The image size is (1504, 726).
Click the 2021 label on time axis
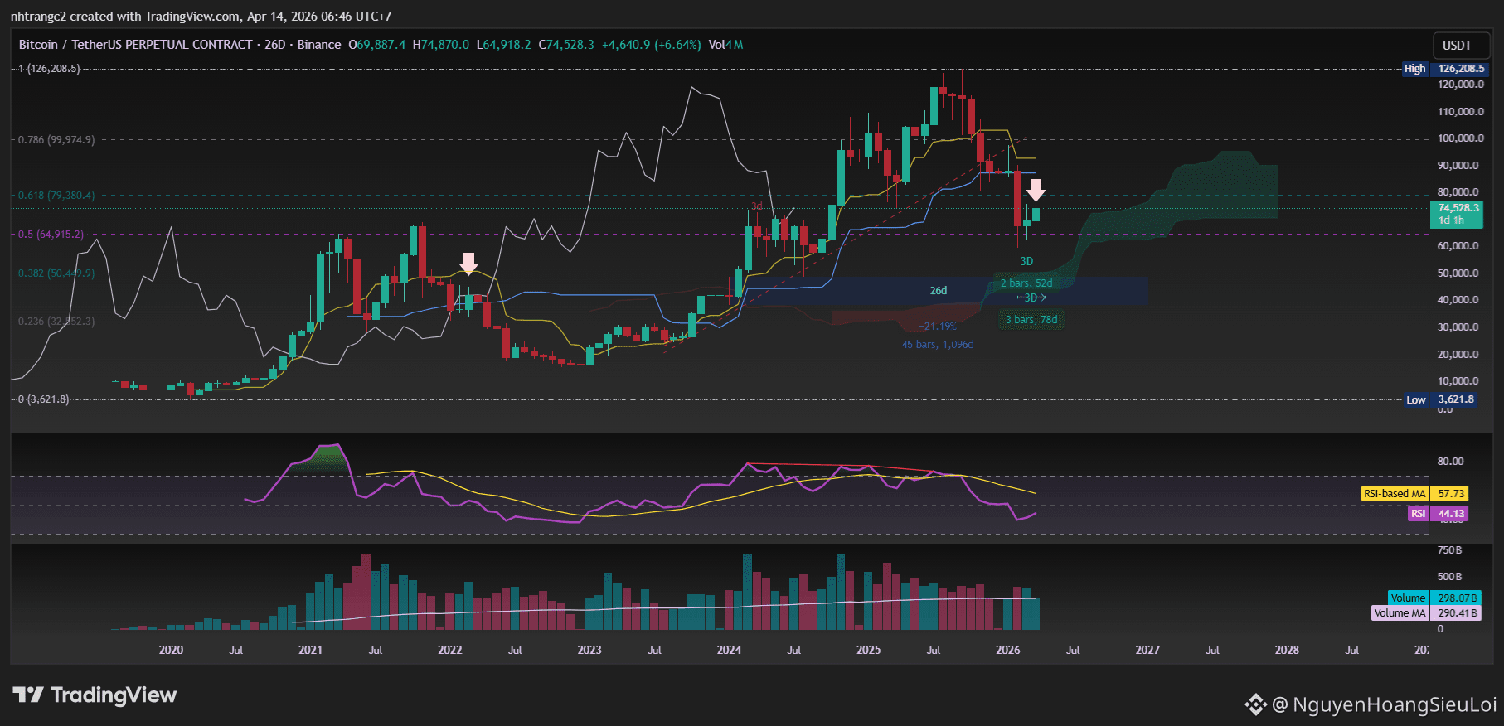click(x=310, y=650)
